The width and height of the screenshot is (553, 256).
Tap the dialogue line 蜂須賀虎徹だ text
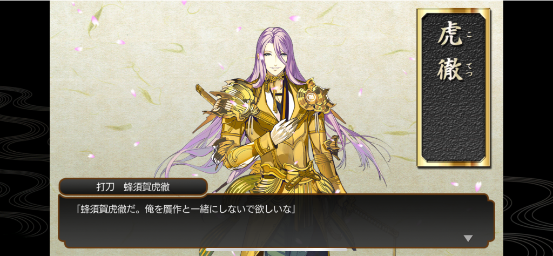[x=186, y=210]
